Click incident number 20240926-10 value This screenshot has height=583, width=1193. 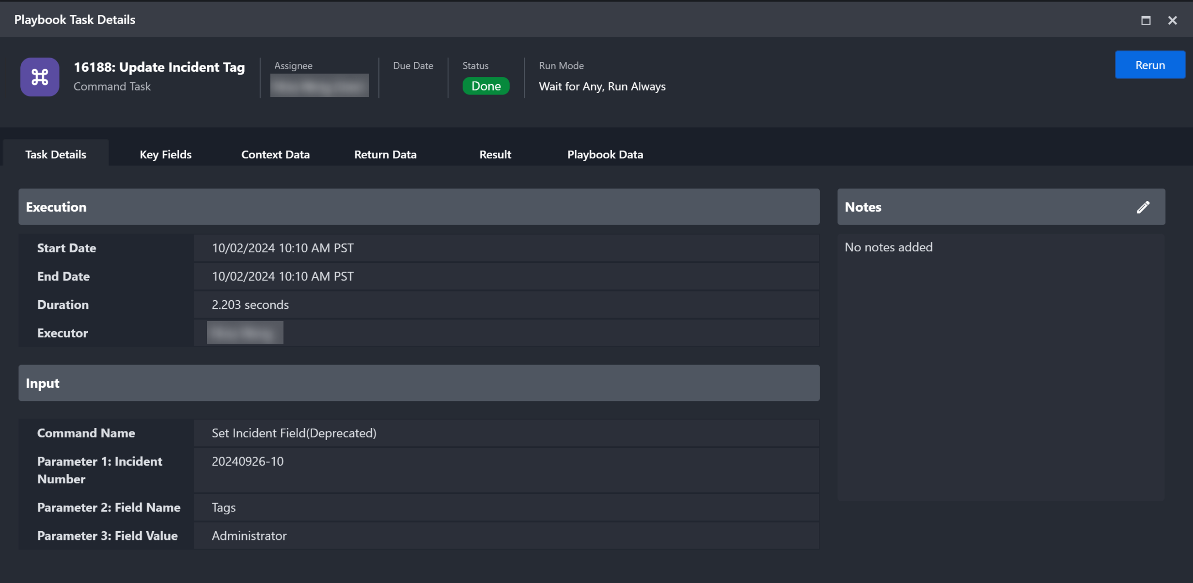tap(248, 461)
